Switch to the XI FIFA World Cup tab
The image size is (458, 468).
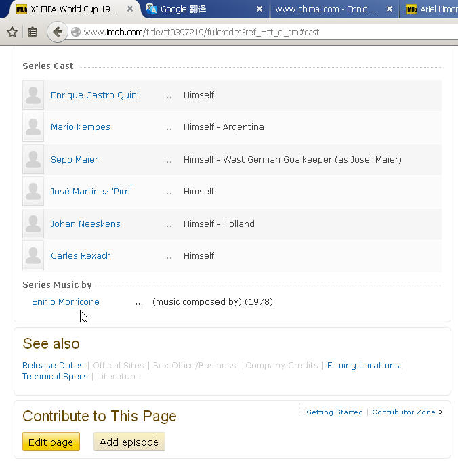(72, 9)
